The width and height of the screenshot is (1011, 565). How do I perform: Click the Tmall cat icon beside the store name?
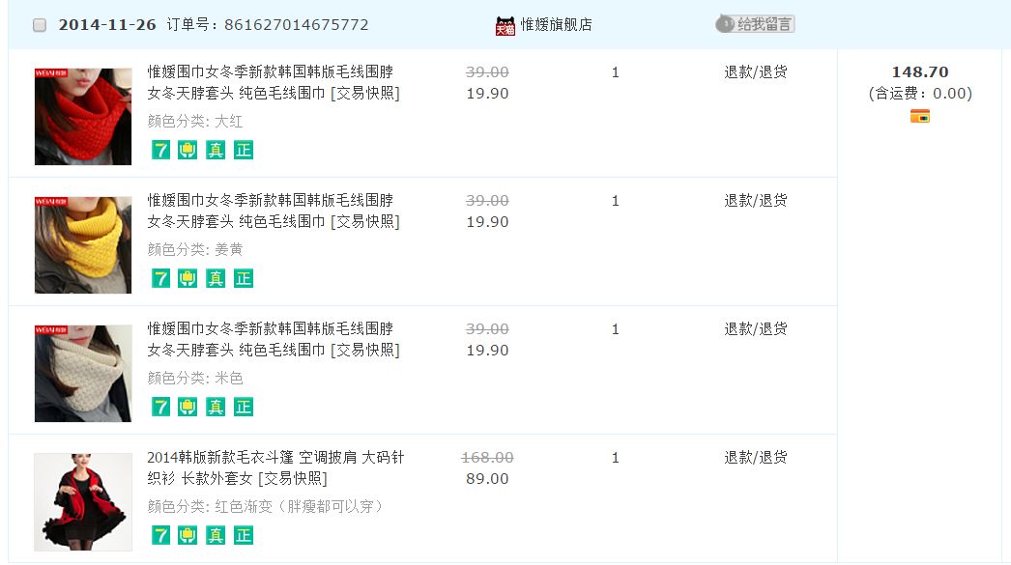[505, 26]
